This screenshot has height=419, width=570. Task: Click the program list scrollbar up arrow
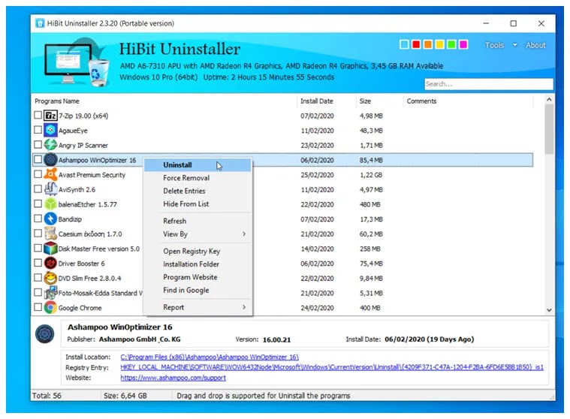click(549, 99)
